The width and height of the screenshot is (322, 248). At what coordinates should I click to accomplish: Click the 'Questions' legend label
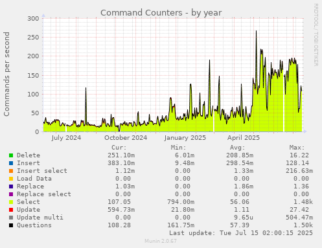pyautogui.click(x=34, y=225)
